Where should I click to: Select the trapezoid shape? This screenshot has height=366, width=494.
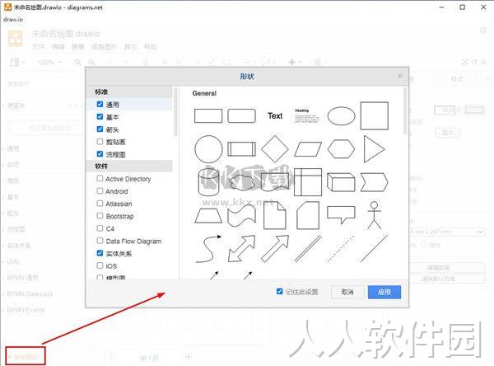pos(208,216)
